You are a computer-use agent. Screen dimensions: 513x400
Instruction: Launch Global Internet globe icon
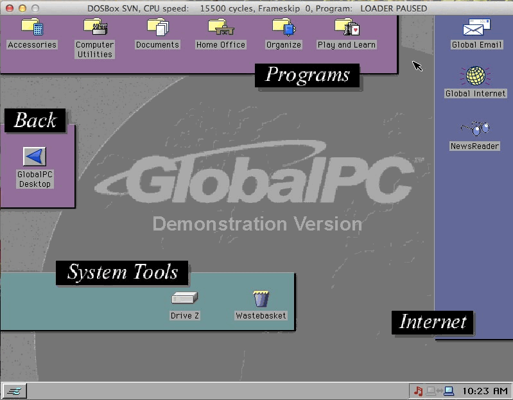475,76
